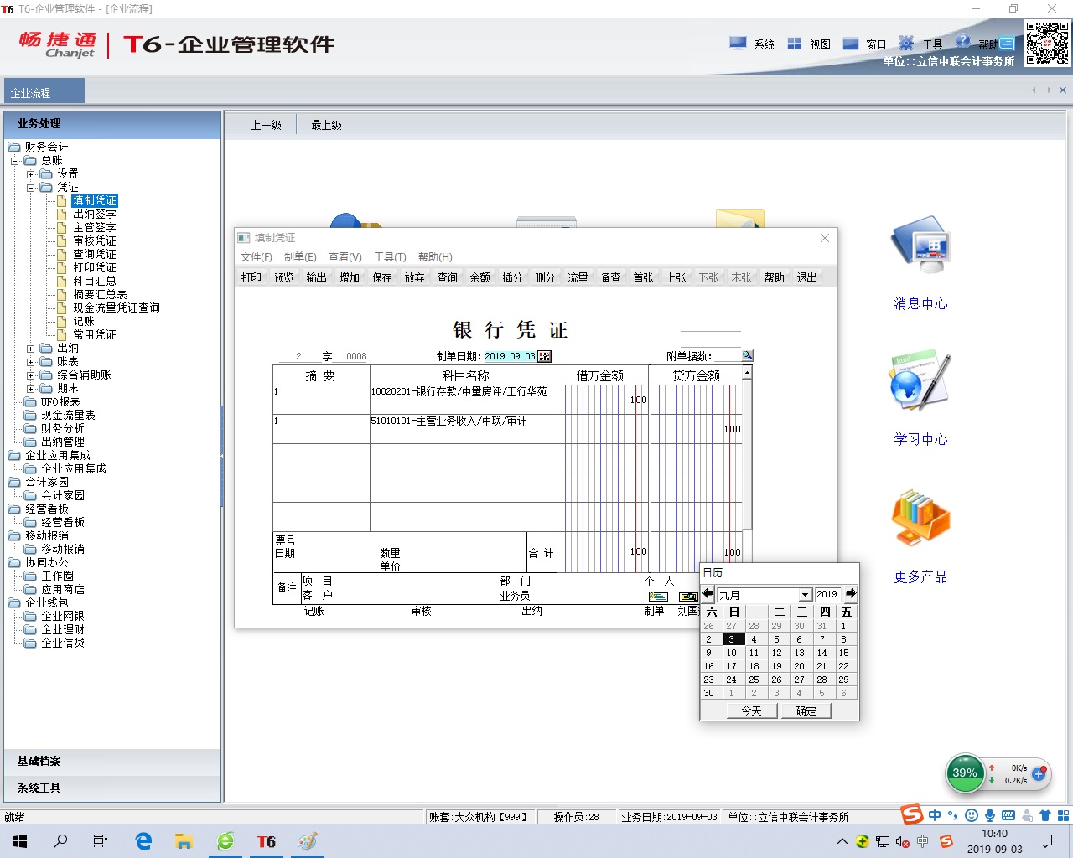1073x858 pixels.
Task: Open the 查看(V) menu
Action: point(345,257)
